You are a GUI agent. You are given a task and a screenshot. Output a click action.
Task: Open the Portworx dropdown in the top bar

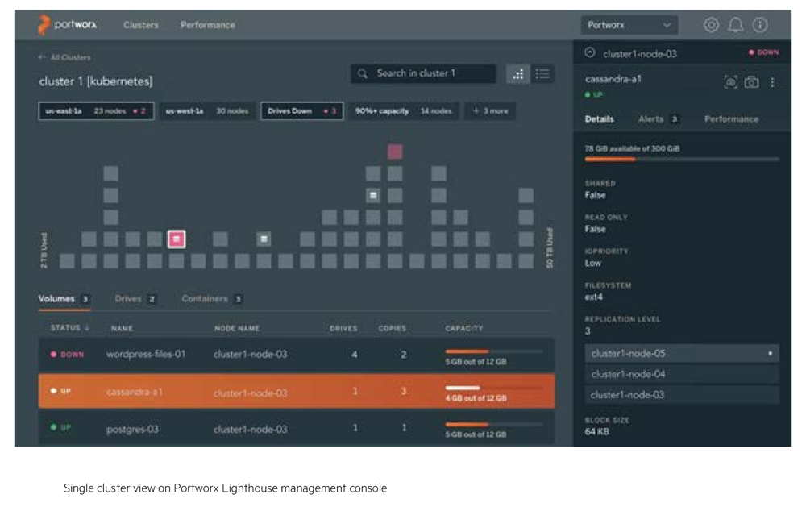pyautogui.click(x=629, y=25)
